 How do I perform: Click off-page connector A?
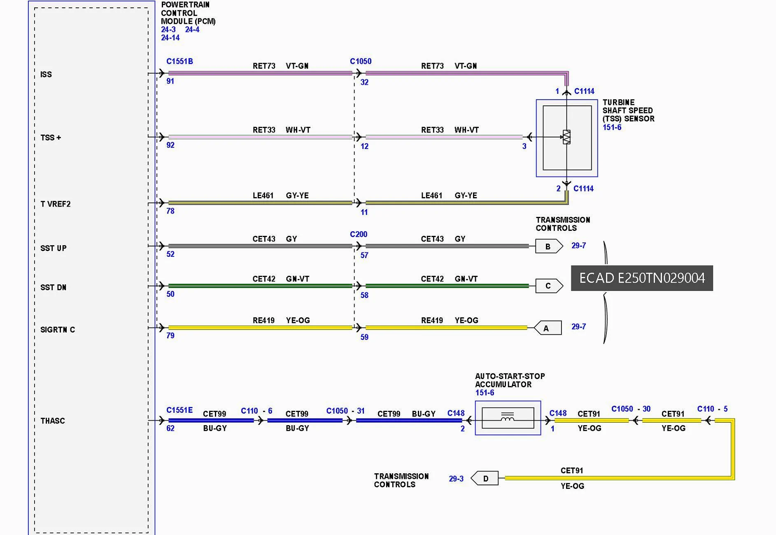pyautogui.click(x=548, y=328)
